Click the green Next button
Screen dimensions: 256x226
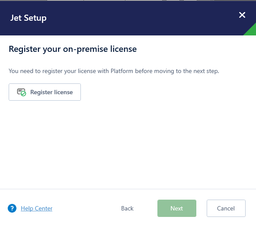pos(177,208)
